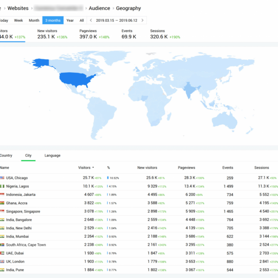Select row USA, Chicago
Viewport: 278px width, 278px height.
pyautogui.click(x=139, y=178)
